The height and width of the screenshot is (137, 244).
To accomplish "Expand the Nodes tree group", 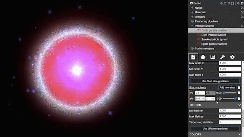I will (x=192, y=8).
